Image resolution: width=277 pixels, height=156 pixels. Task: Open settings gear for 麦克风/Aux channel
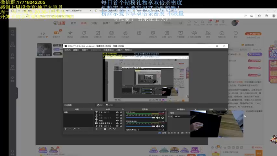162,118
